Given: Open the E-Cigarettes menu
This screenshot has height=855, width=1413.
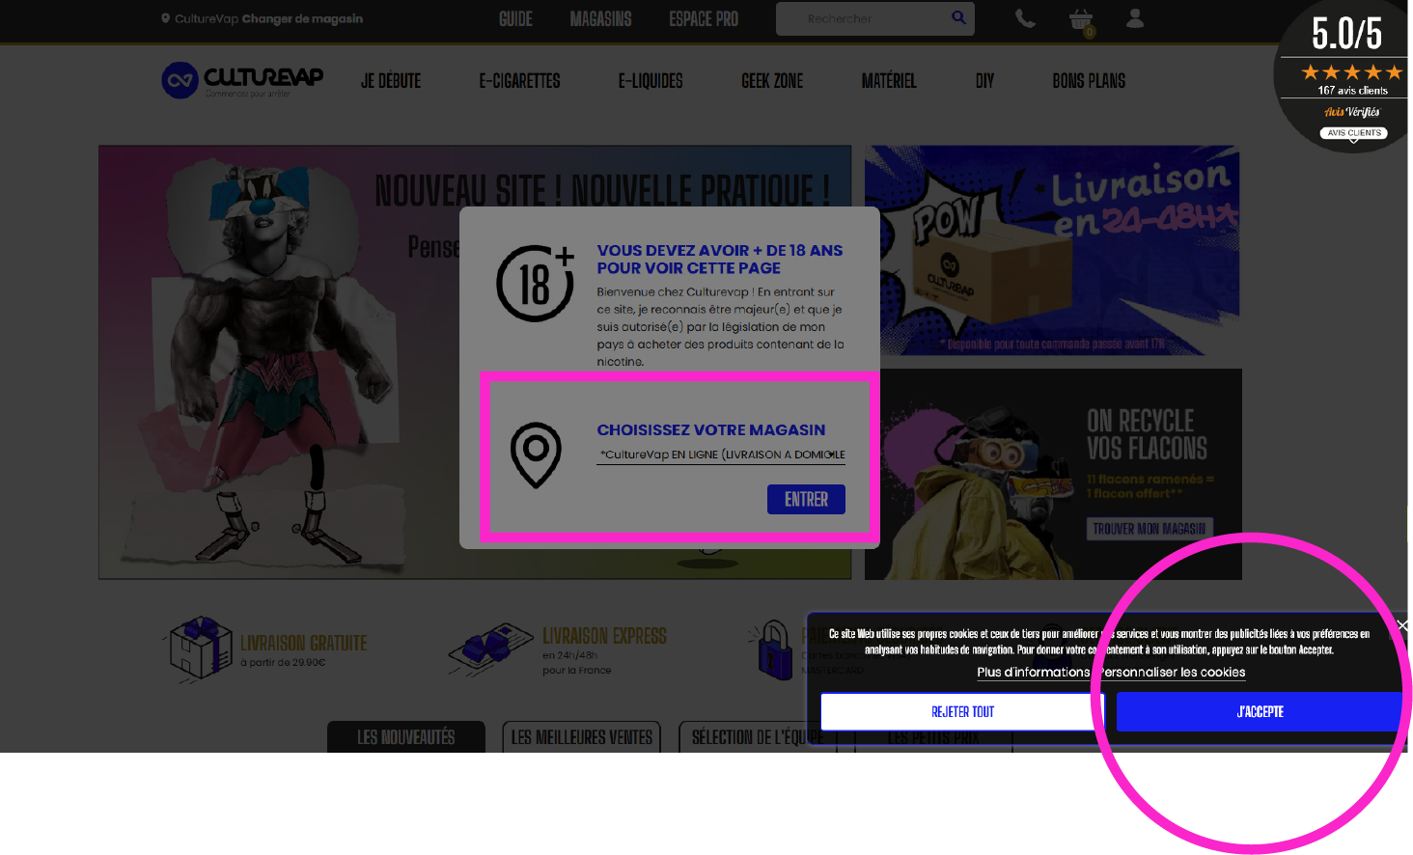Looking at the screenshot, I should pyautogui.click(x=519, y=81).
